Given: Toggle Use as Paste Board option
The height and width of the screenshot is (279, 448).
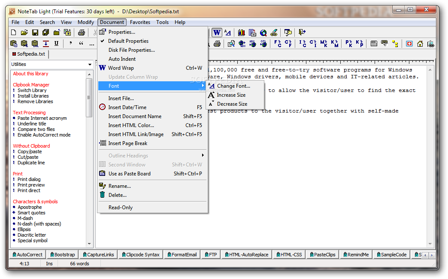Looking at the screenshot, I should click(153, 174).
